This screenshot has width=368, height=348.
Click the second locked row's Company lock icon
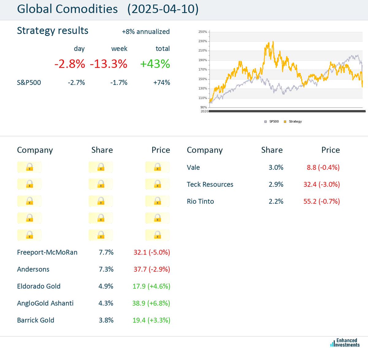(x=29, y=184)
